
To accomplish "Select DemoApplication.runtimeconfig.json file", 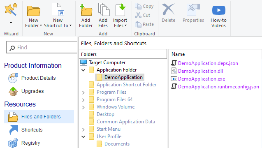I will click(x=218, y=87).
